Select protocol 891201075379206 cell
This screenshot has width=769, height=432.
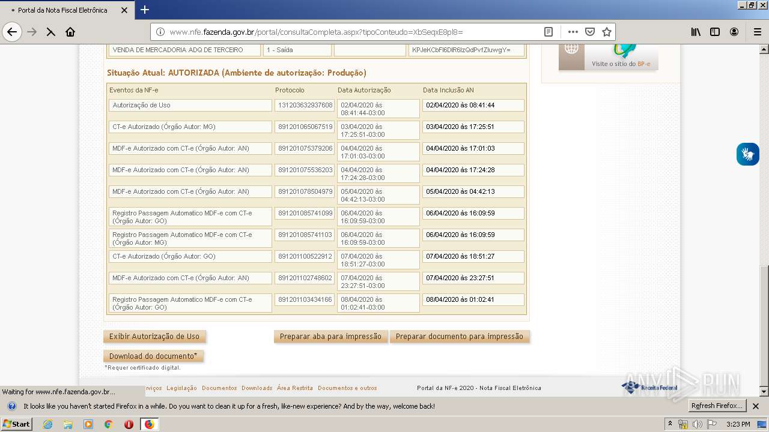pyautogui.click(x=305, y=148)
